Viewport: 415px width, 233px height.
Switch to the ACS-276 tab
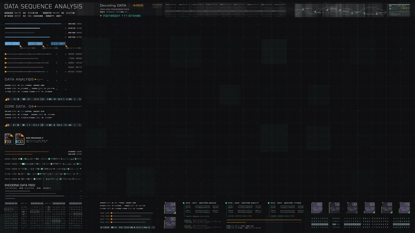point(12,43)
